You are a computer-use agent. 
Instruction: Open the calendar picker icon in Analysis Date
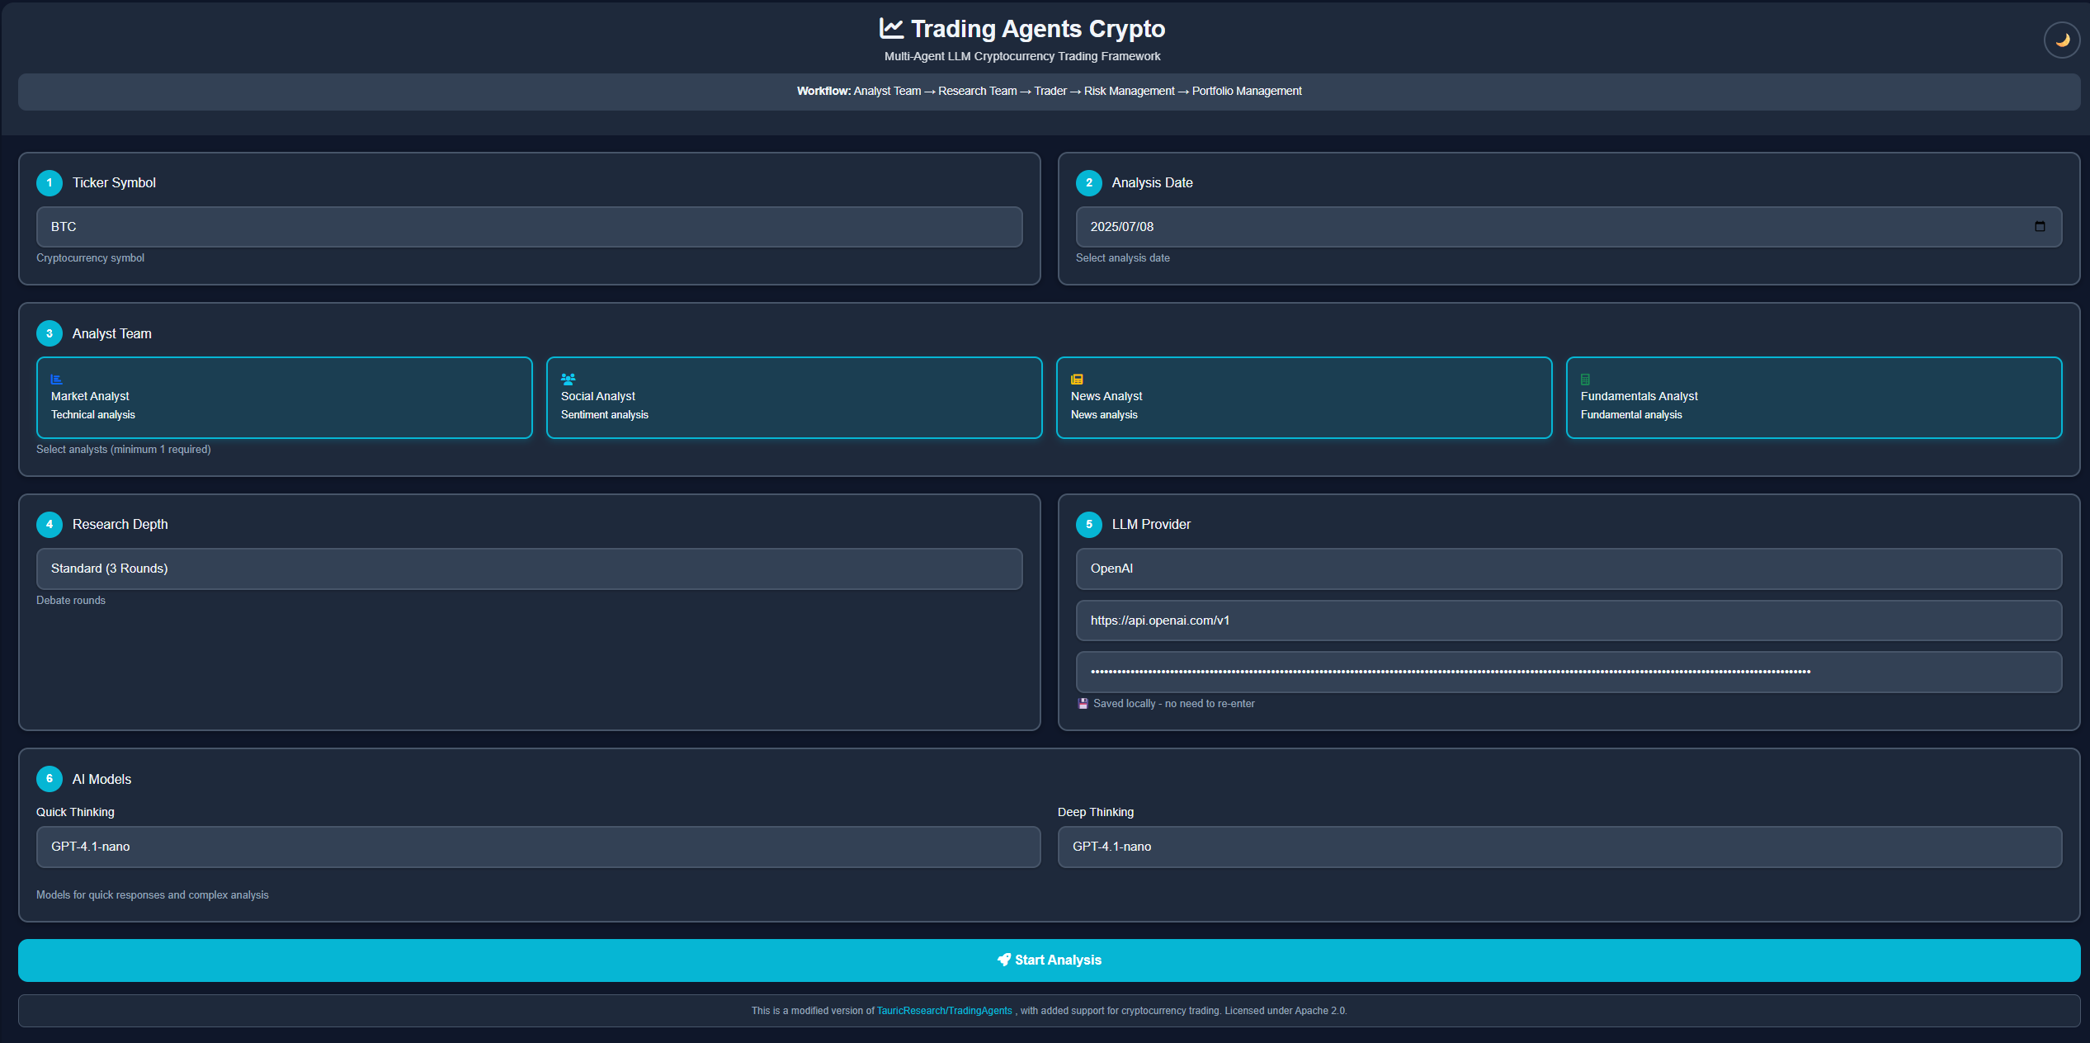(x=2040, y=226)
